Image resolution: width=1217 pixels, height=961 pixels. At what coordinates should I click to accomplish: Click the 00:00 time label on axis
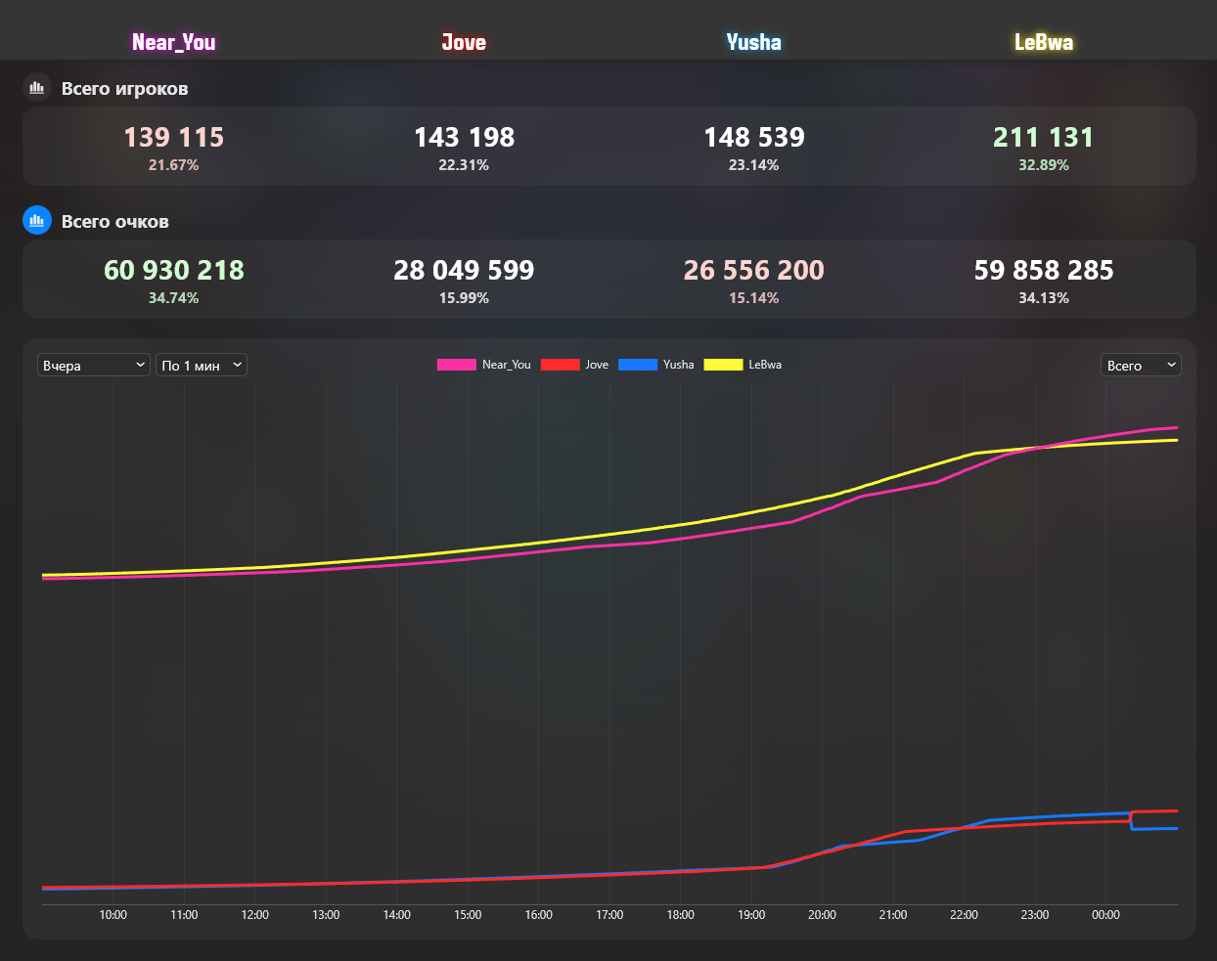click(1105, 915)
